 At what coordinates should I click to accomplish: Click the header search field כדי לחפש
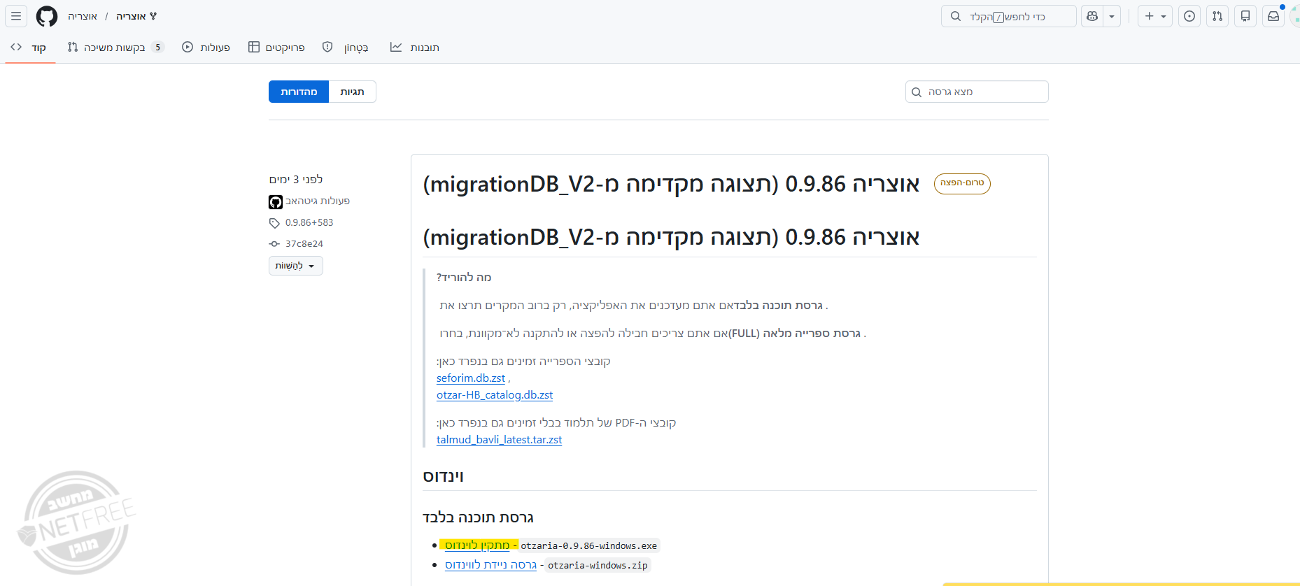(1008, 16)
